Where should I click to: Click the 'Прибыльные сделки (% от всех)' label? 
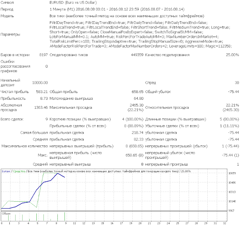pyautogui.click(x=78, y=126)
